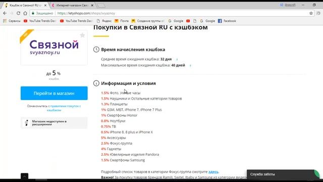323x182 pixels.
Task: Open the browser home page icon
Action: [25, 13]
